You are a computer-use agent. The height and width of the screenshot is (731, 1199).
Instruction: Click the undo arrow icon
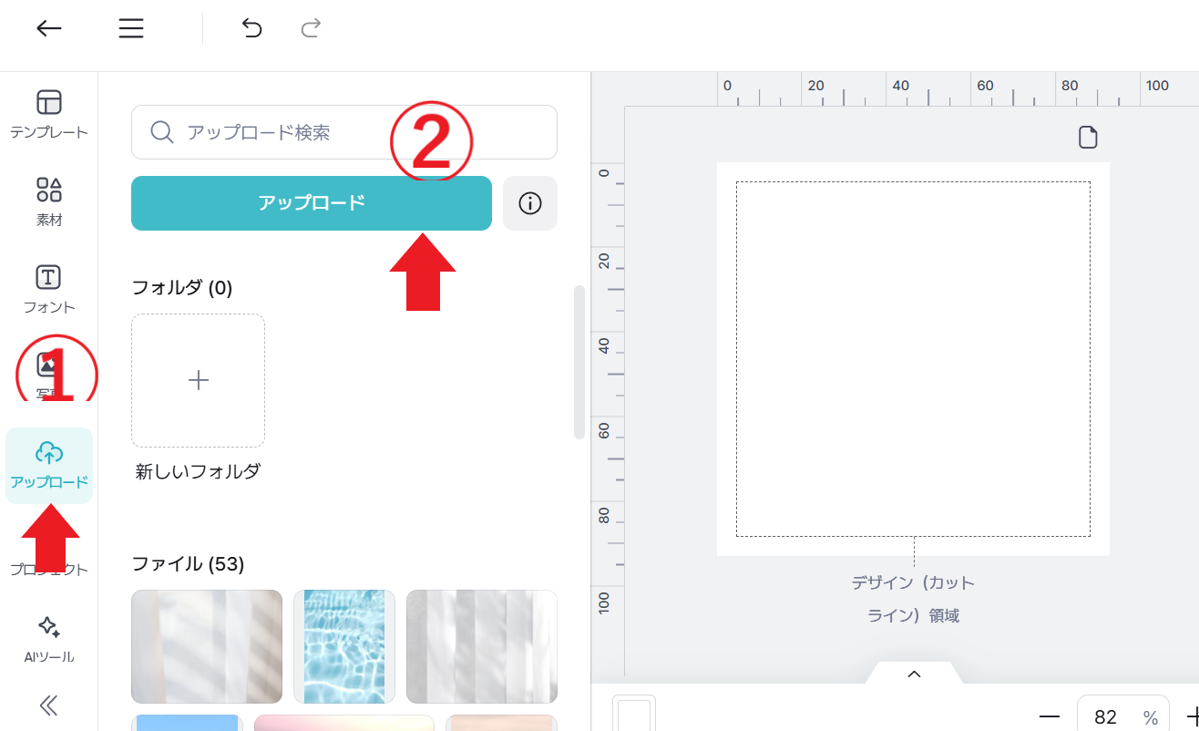pyautogui.click(x=251, y=28)
